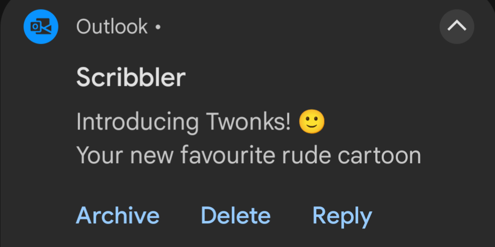
Task: Choose the Delete notification action
Action: click(x=236, y=216)
